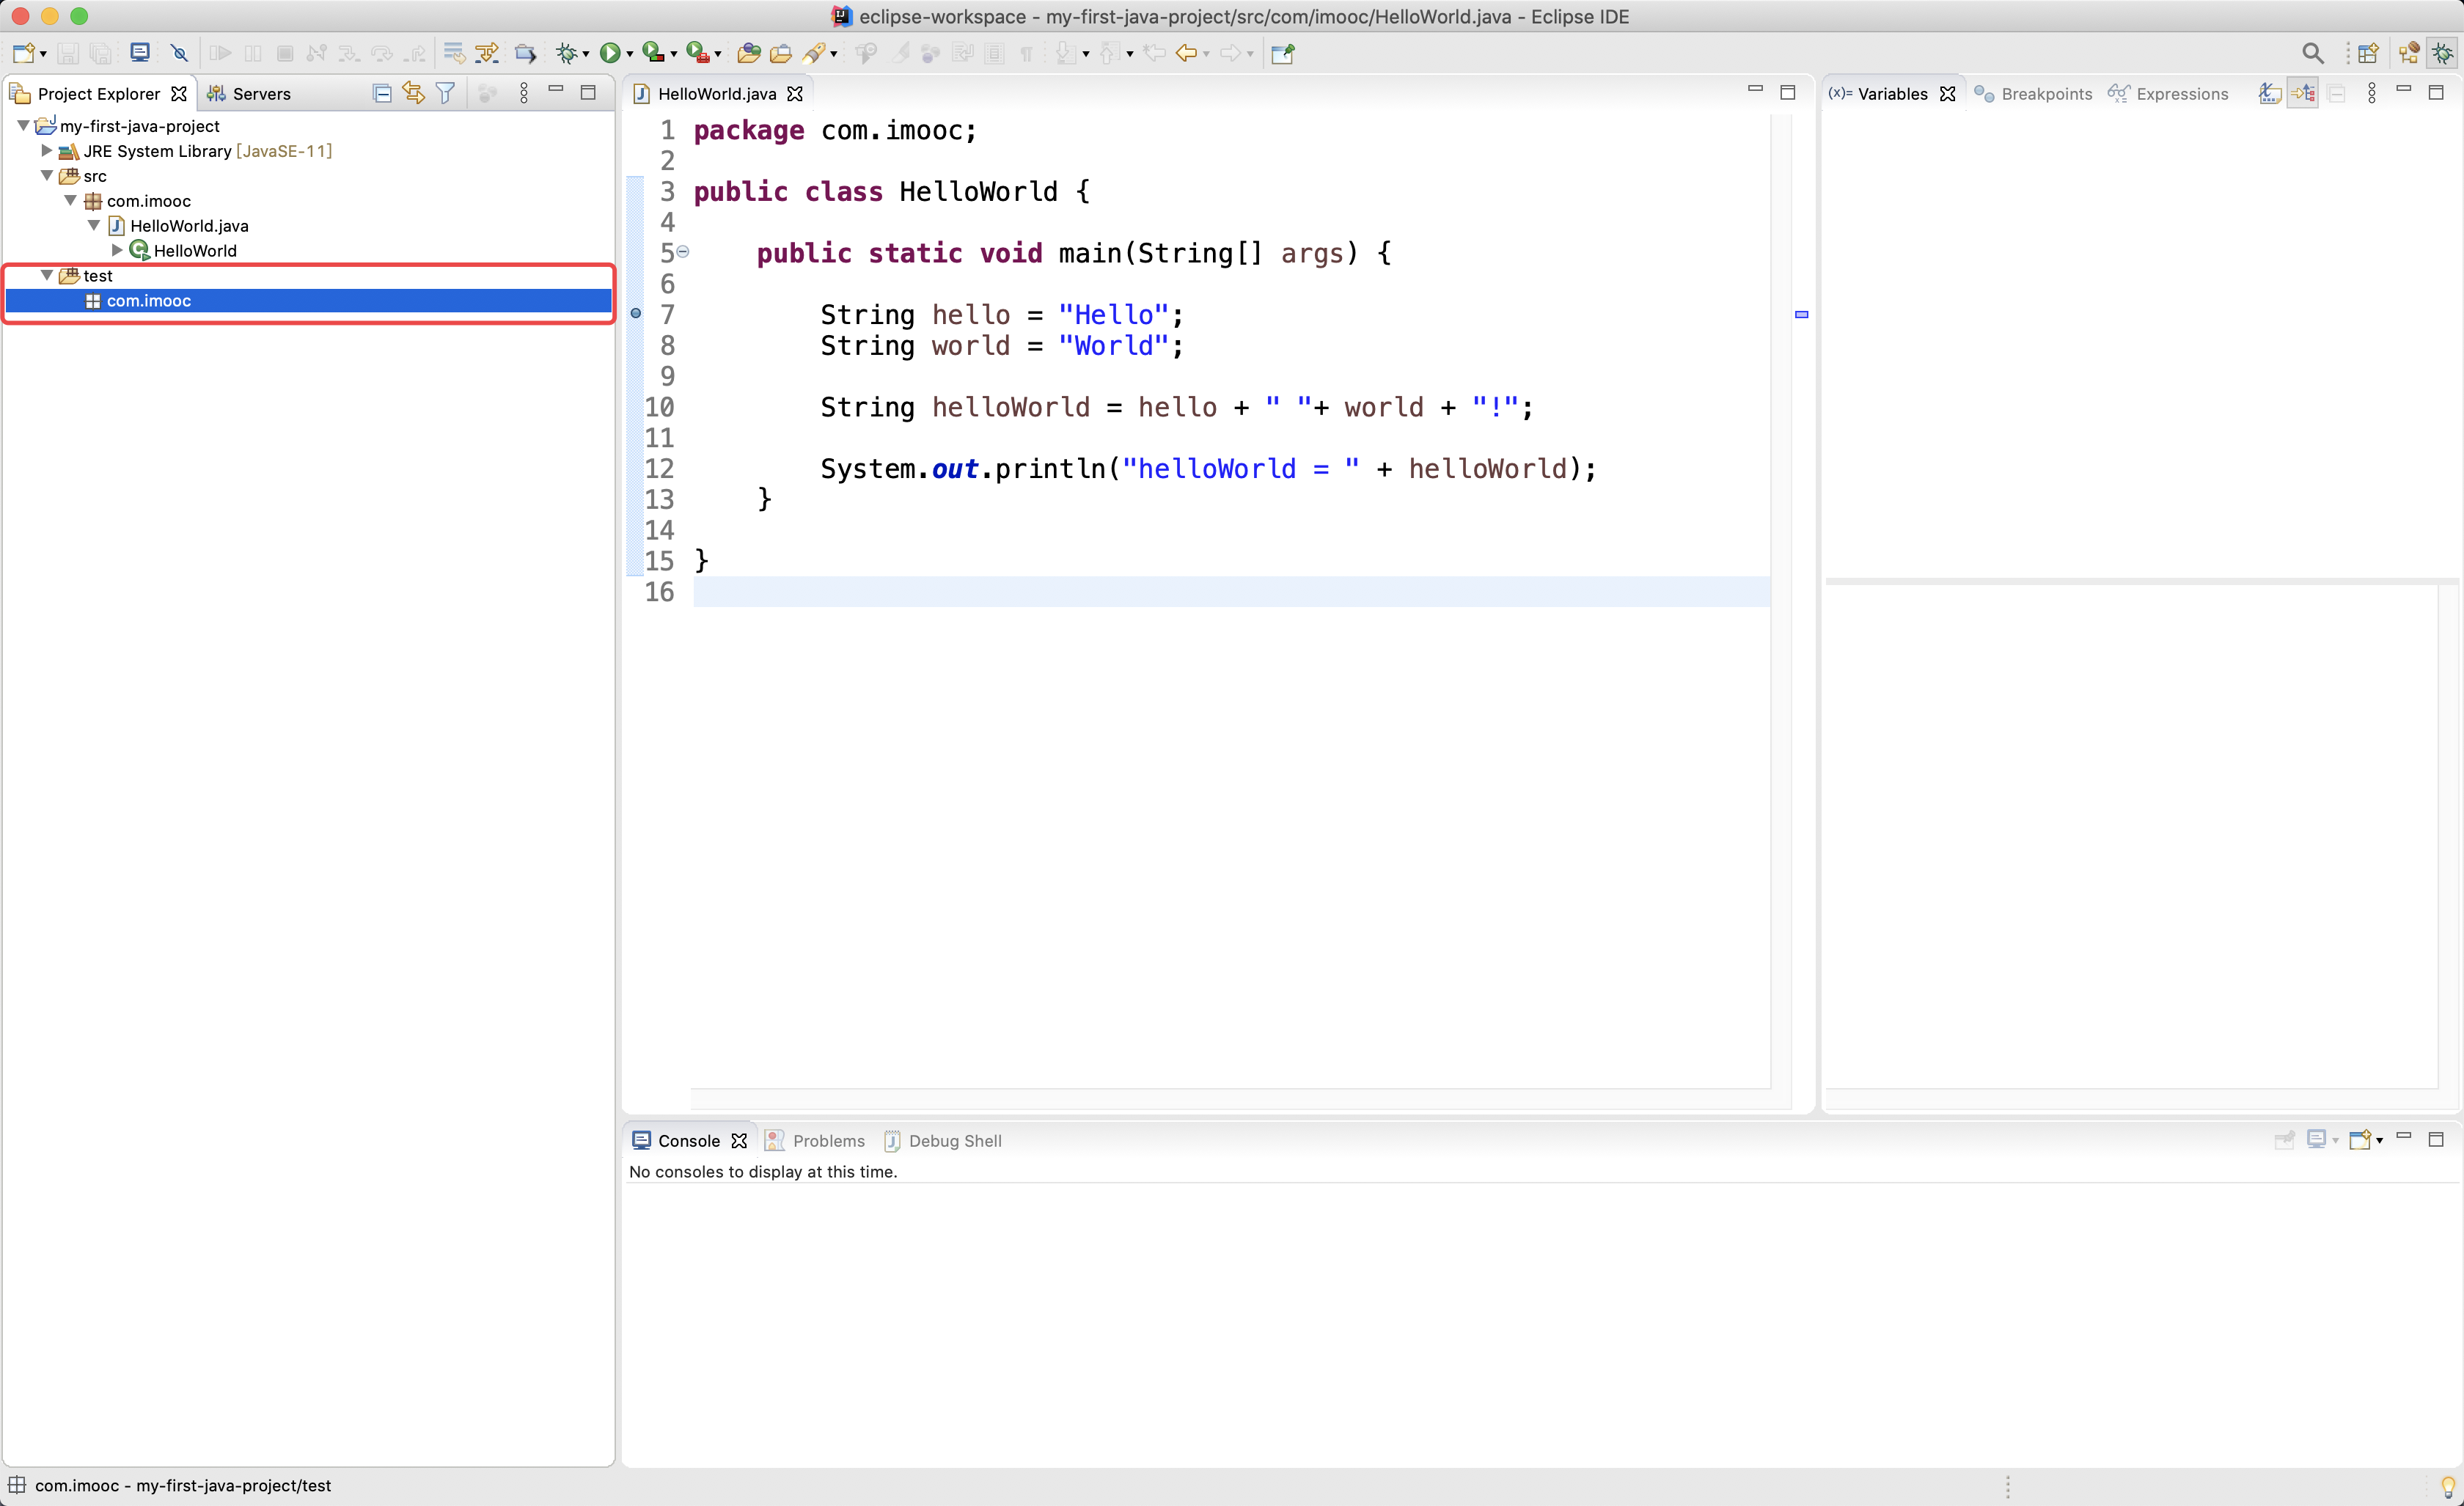The height and width of the screenshot is (1506, 2464).
Task: Toggle Skip All Breakpoints in toolbar
Action: tap(179, 54)
